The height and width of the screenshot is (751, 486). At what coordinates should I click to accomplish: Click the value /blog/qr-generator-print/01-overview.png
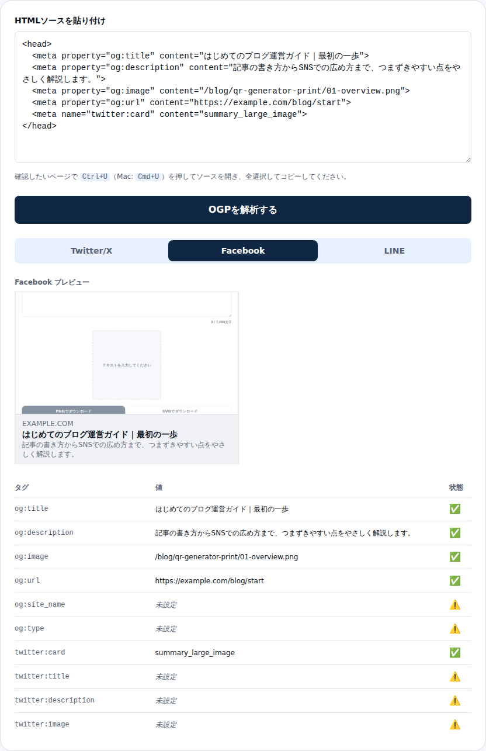227,557
